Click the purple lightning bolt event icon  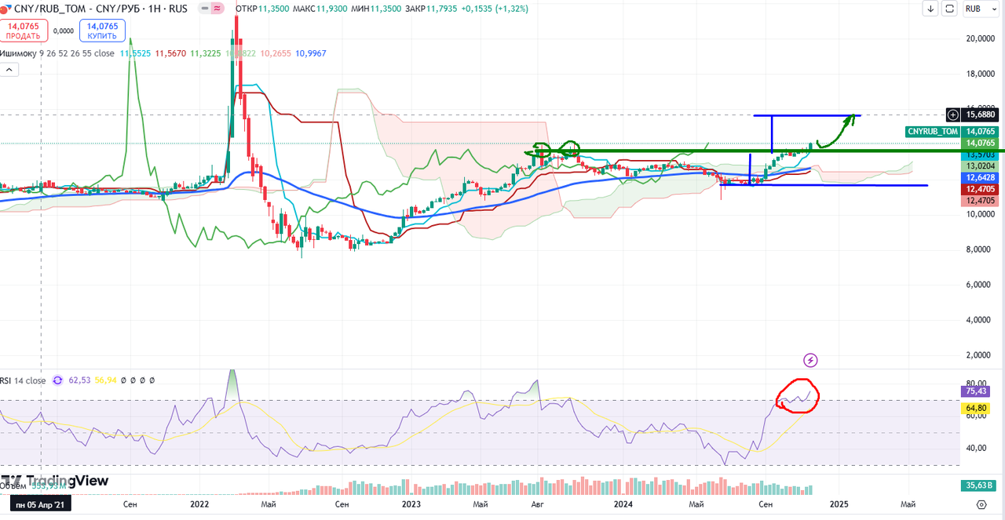click(x=811, y=360)
